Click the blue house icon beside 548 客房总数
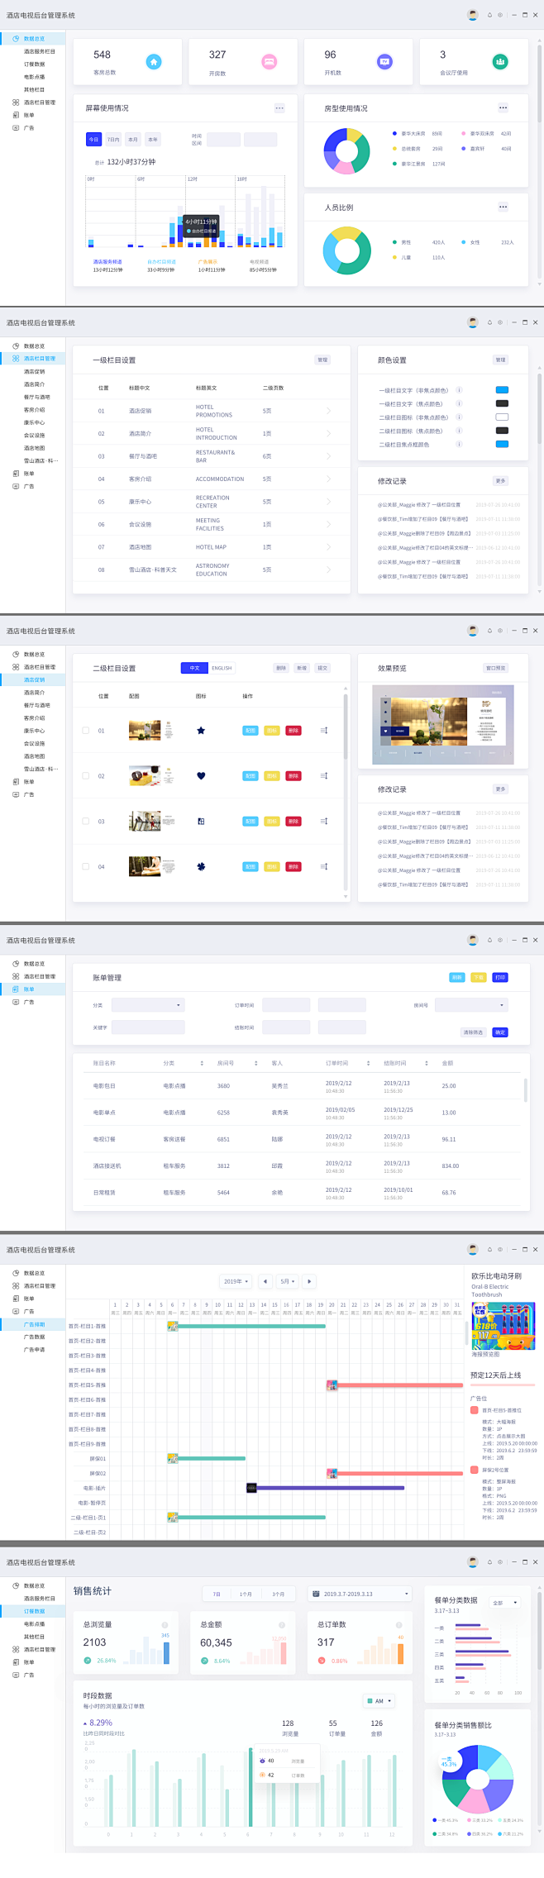544x1878 pixels. coord(154,62)
